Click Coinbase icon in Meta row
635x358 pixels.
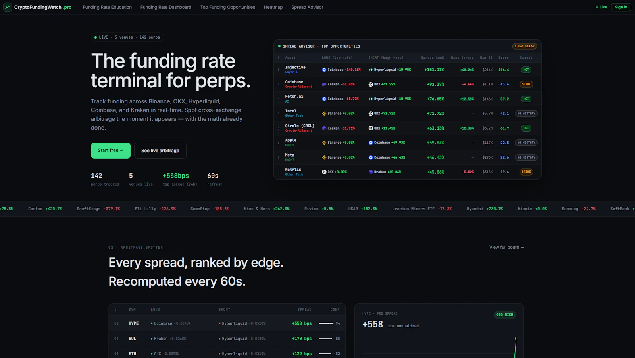371,157
